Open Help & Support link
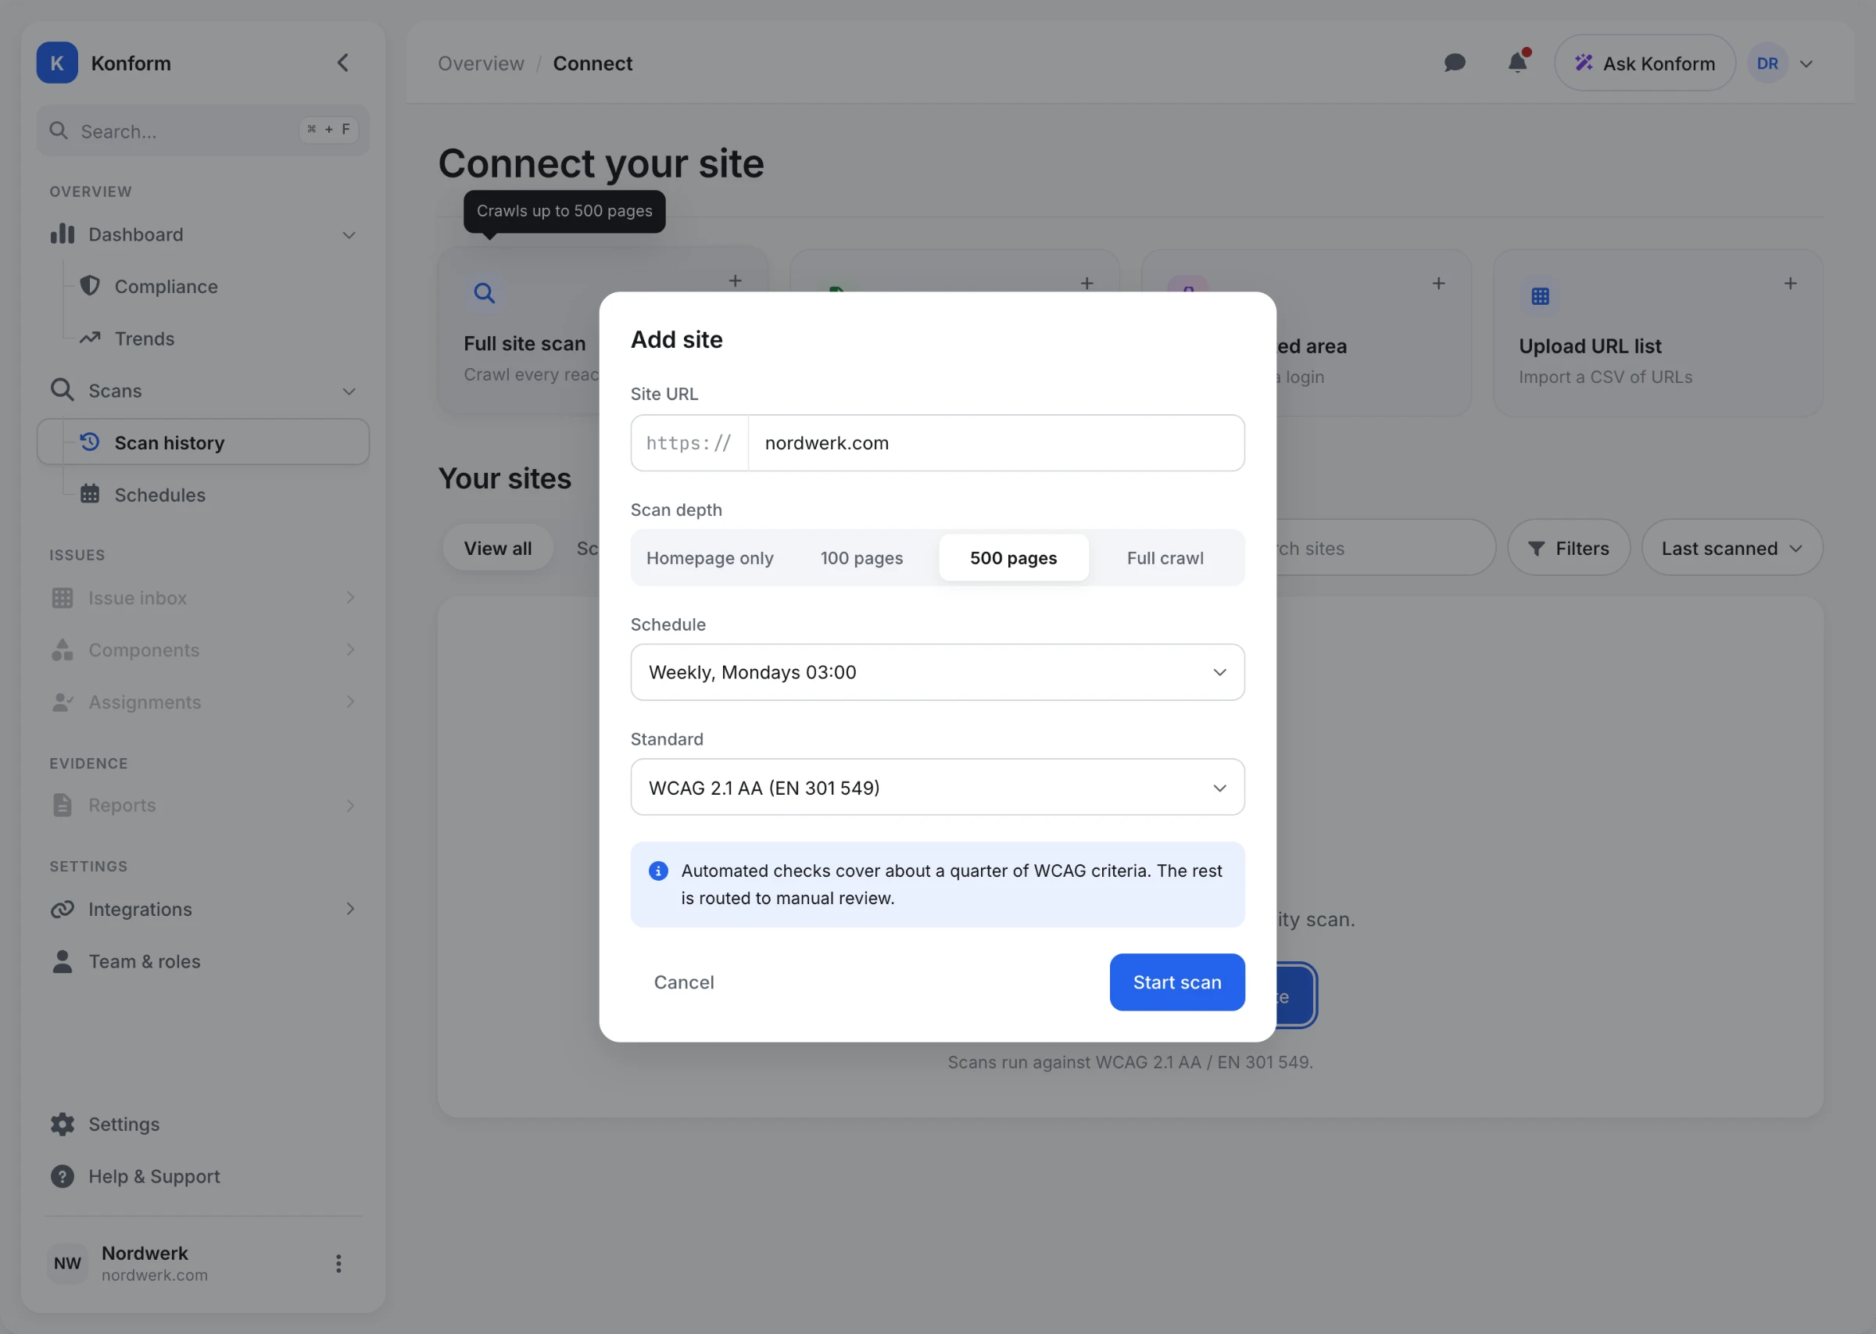The image size is (1876, 1334). (x=203, y=1176)
